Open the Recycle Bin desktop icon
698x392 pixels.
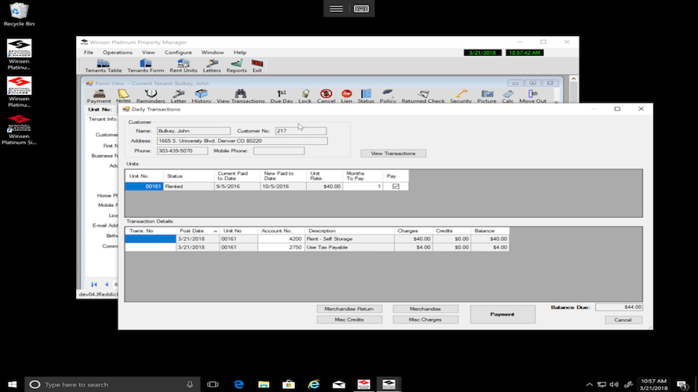pos(19,14)
